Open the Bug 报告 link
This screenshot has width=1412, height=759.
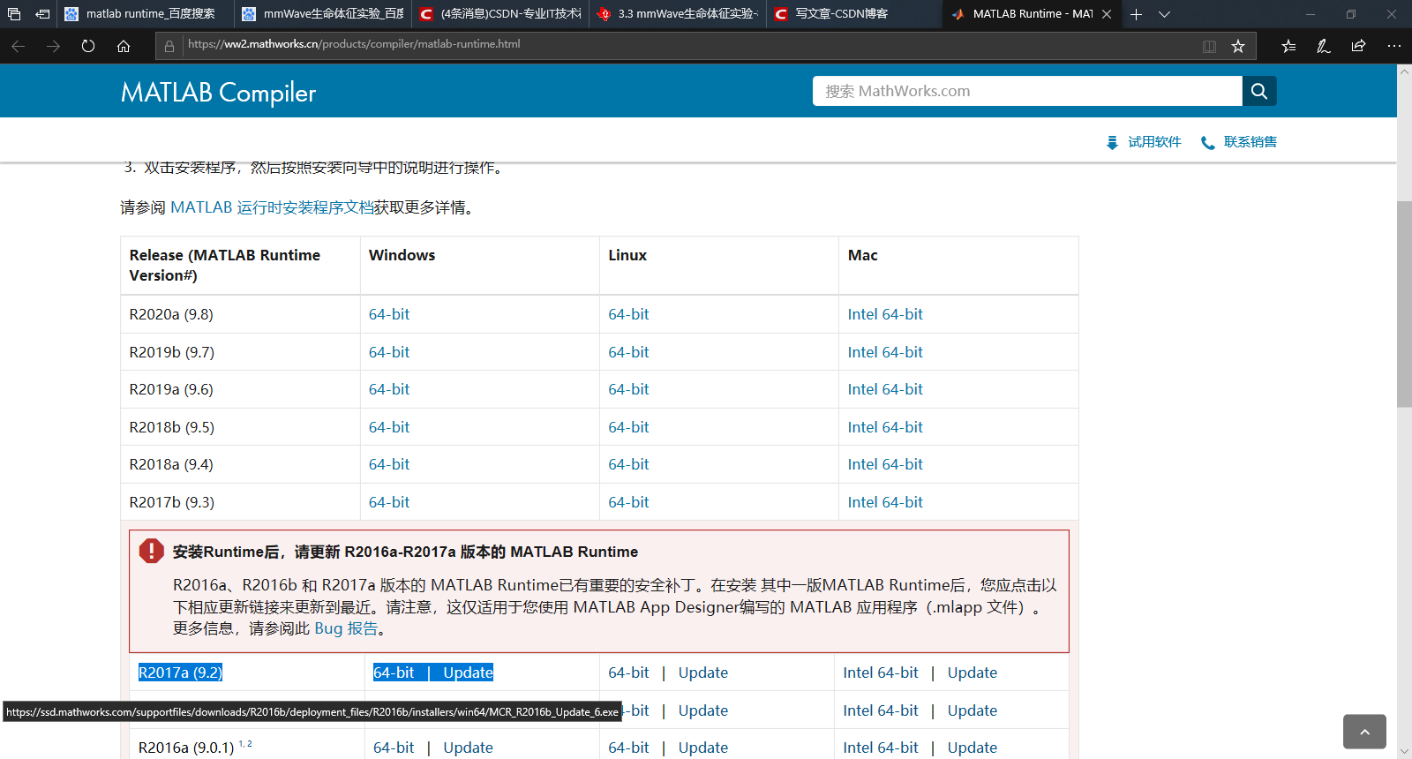pyautogui.click(x=346, y=628)
